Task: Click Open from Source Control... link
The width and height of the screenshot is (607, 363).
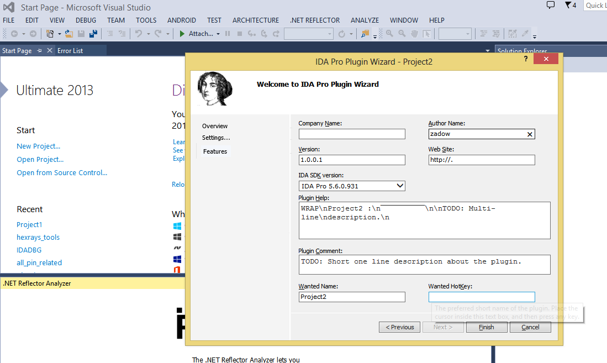Action: [x=62, y=173]
